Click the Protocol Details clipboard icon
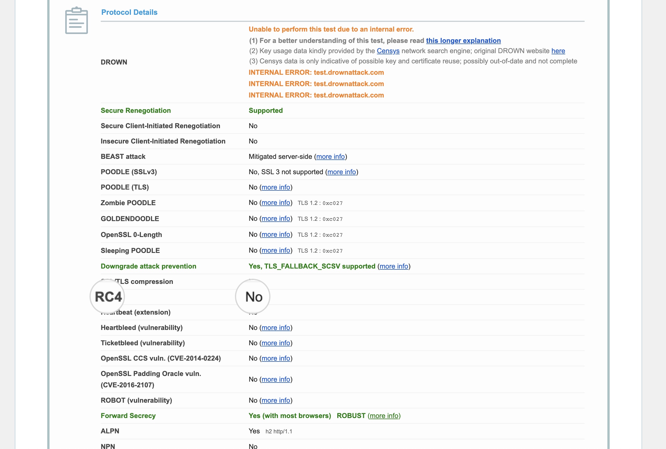This screenshot has height=449, width=666. point(77,21)
